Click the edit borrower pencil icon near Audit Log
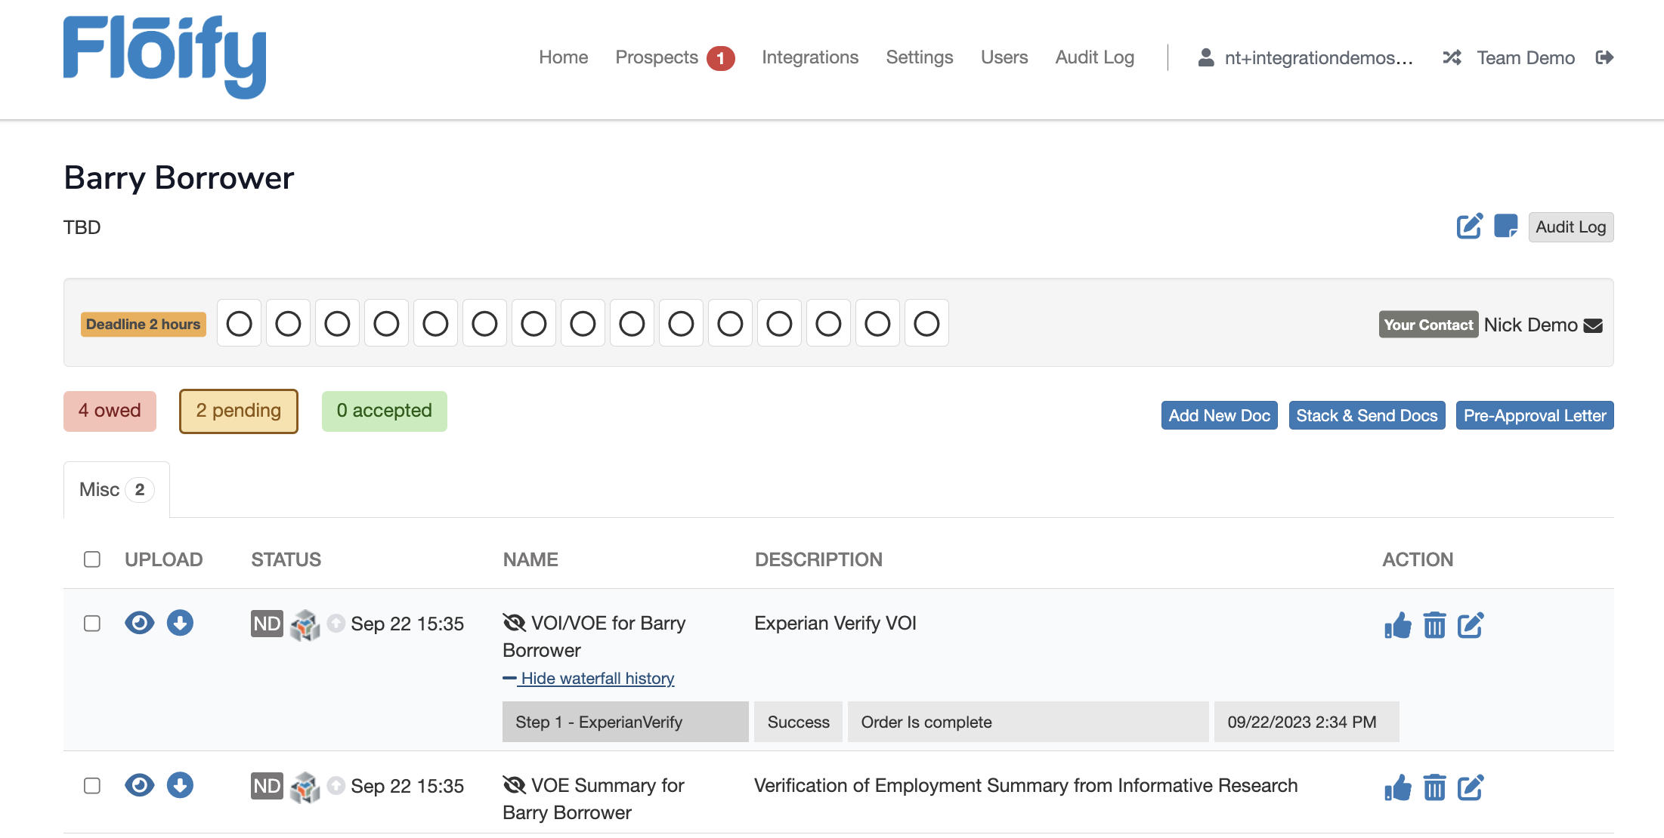Image resolution: width=1664 pixels, height=838 pixels. (1469, 226)
